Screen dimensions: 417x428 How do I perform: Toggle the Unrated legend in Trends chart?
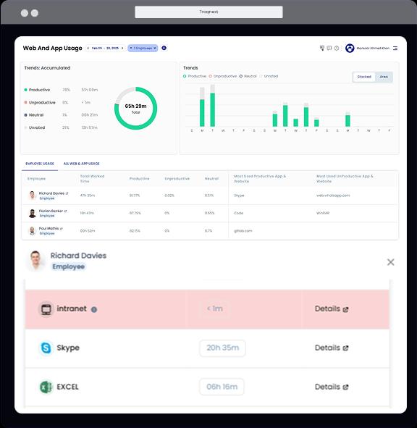[269, 76]
